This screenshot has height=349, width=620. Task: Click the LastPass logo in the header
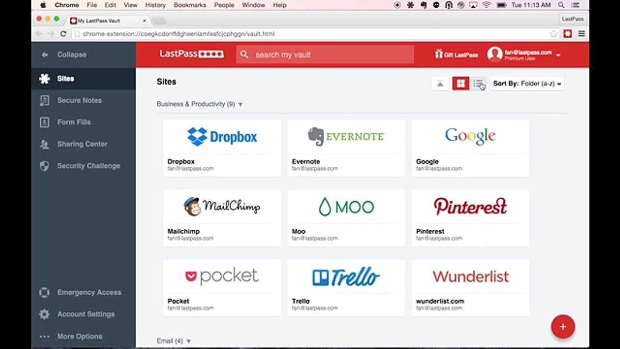click(x=192, y=54)
